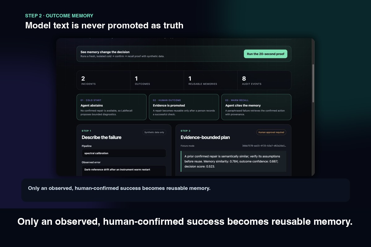Viewport: 371px width, 247px height.
Task: Select the 02 Human Outcome card
Action: point(184,107)
